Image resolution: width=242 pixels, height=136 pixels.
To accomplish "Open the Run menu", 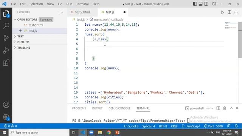I will tap(69, 4).
